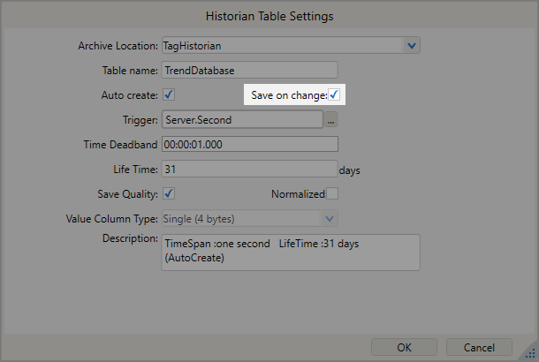Screen dimensions: 539x362
Task: Click the Historian Table Settings title bar
Action: [269, 16]
